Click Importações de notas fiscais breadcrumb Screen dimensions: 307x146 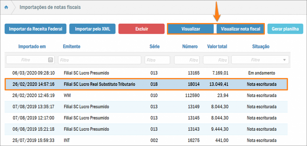click(50, 7)
